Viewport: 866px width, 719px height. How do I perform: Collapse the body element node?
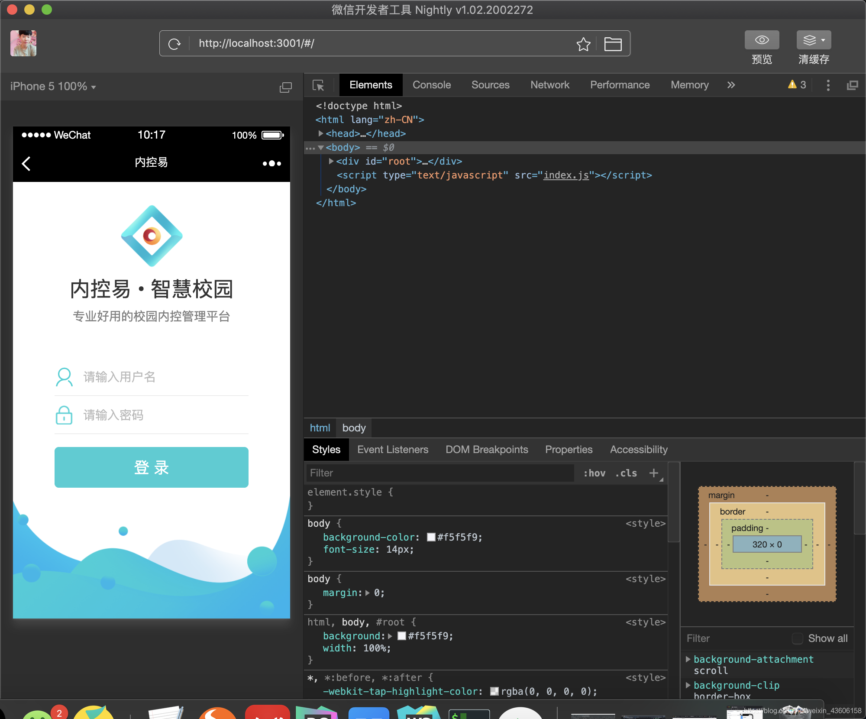coord(321,148)
